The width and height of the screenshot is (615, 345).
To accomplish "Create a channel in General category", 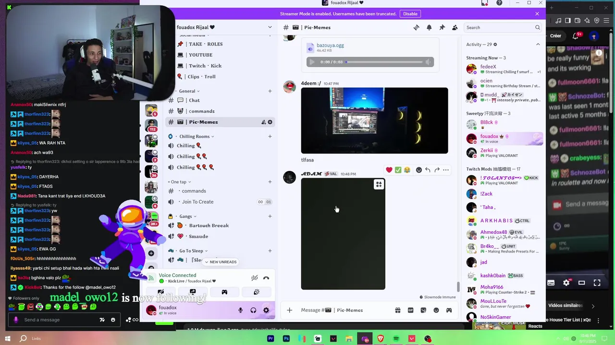I will point(270,91).
